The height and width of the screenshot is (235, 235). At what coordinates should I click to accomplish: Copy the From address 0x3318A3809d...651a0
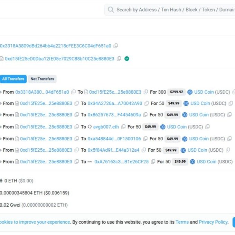[x=116, y=46]
